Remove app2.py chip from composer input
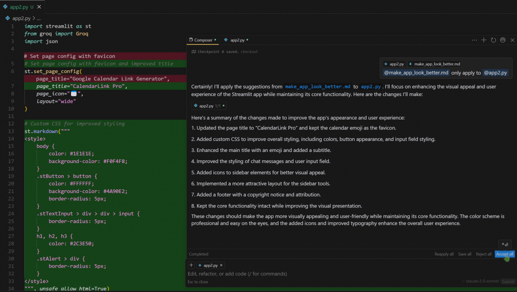This screenshot has width=517, height=292. [x=221, y=265]
